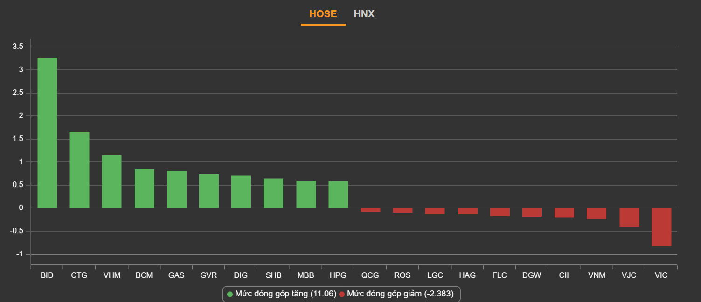Click the VIC red bar
The image size is (701, 302).
[661, 227]
